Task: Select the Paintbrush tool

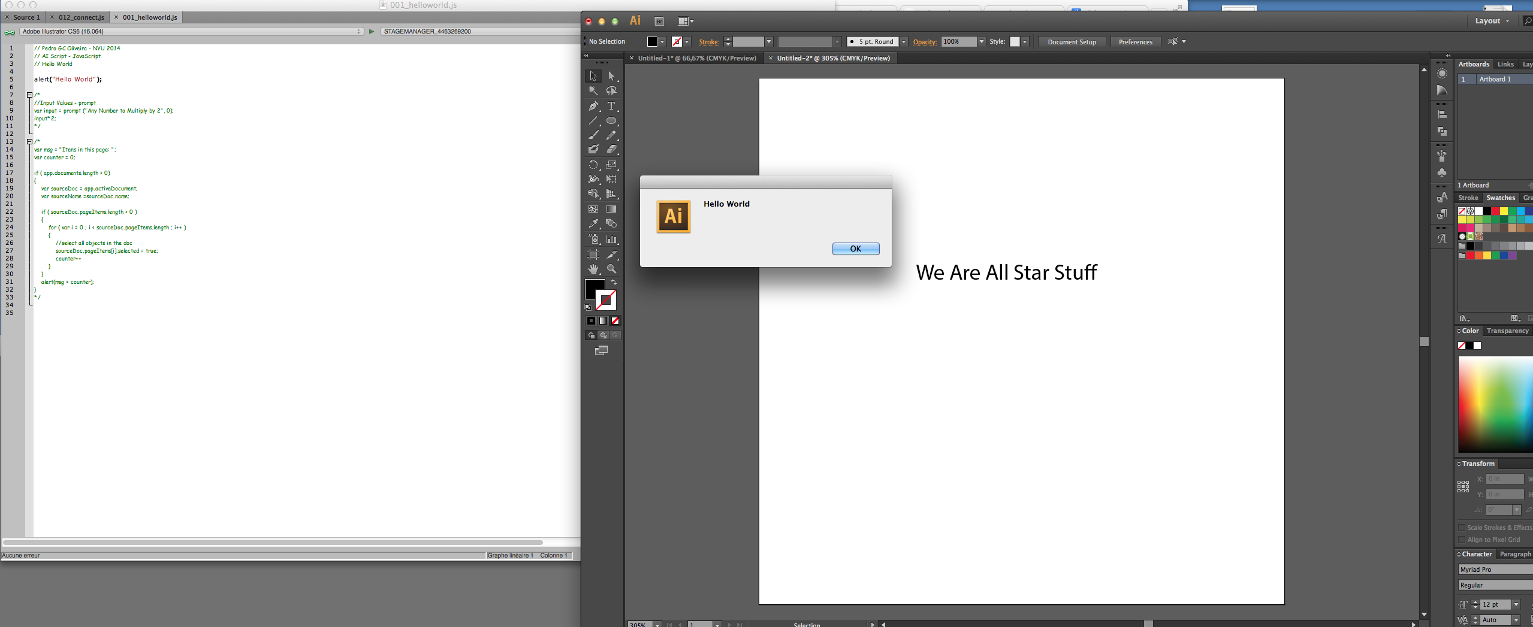Action: pyautogui.click(x=593, y=135)
